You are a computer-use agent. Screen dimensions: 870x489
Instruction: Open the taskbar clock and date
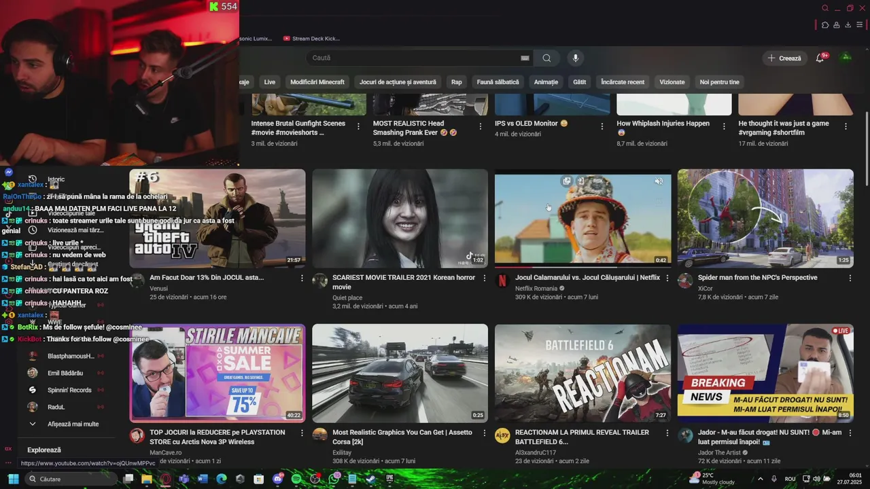850,479
